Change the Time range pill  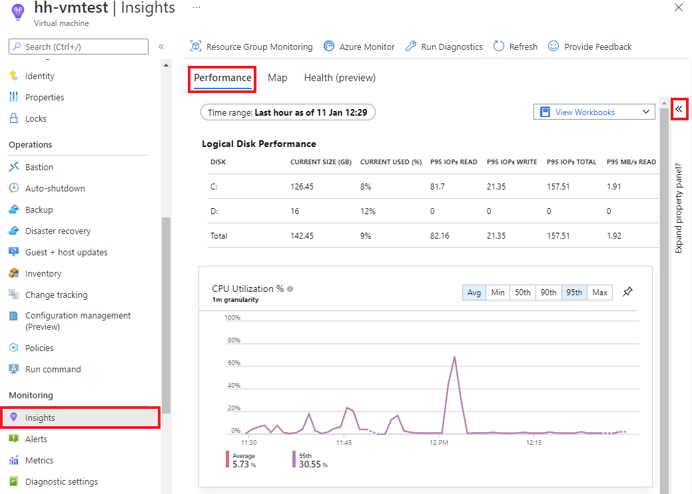pyautogui.click(x=288, y=112)
